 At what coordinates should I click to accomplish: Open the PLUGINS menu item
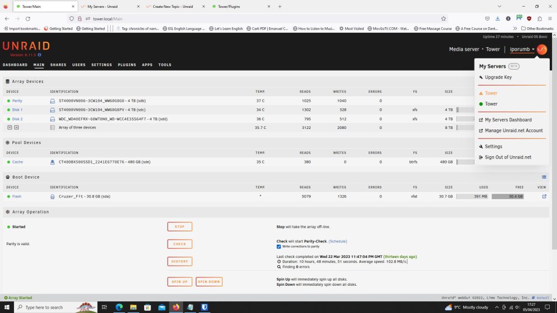(x=127, y=65)
